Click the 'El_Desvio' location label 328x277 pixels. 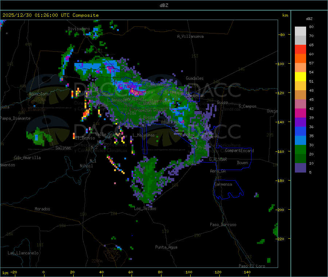click(85, 138)
